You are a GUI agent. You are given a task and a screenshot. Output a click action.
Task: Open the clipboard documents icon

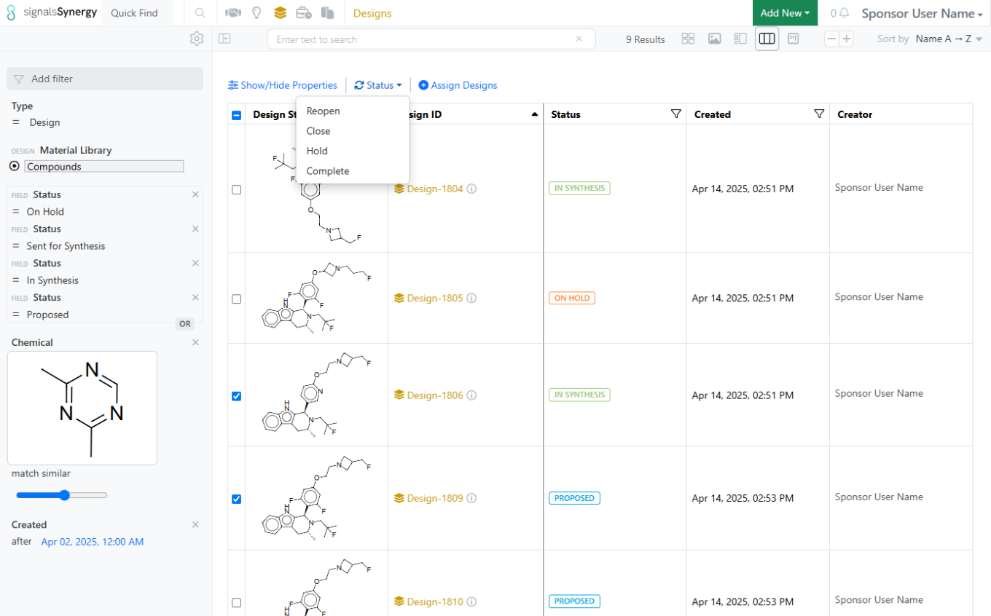click(x=327, y=13)
